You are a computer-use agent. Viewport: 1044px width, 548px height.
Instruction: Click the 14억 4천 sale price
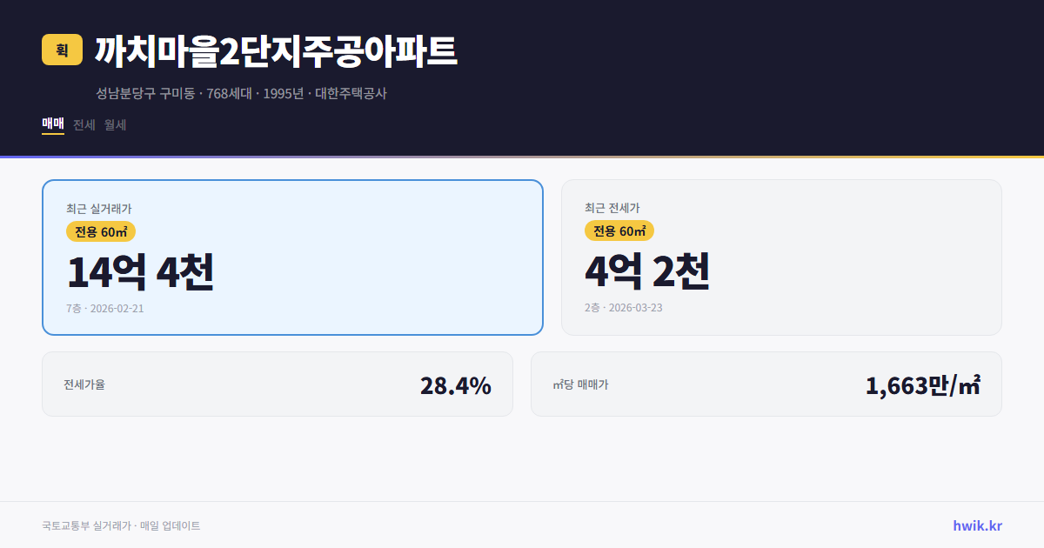tap(141, 273)
